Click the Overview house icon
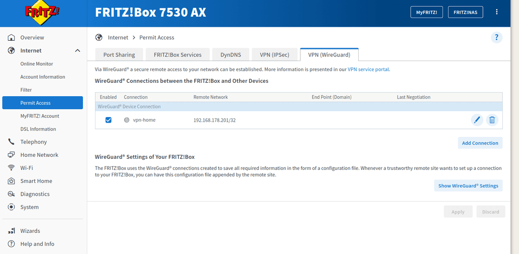 click(11, 37)
